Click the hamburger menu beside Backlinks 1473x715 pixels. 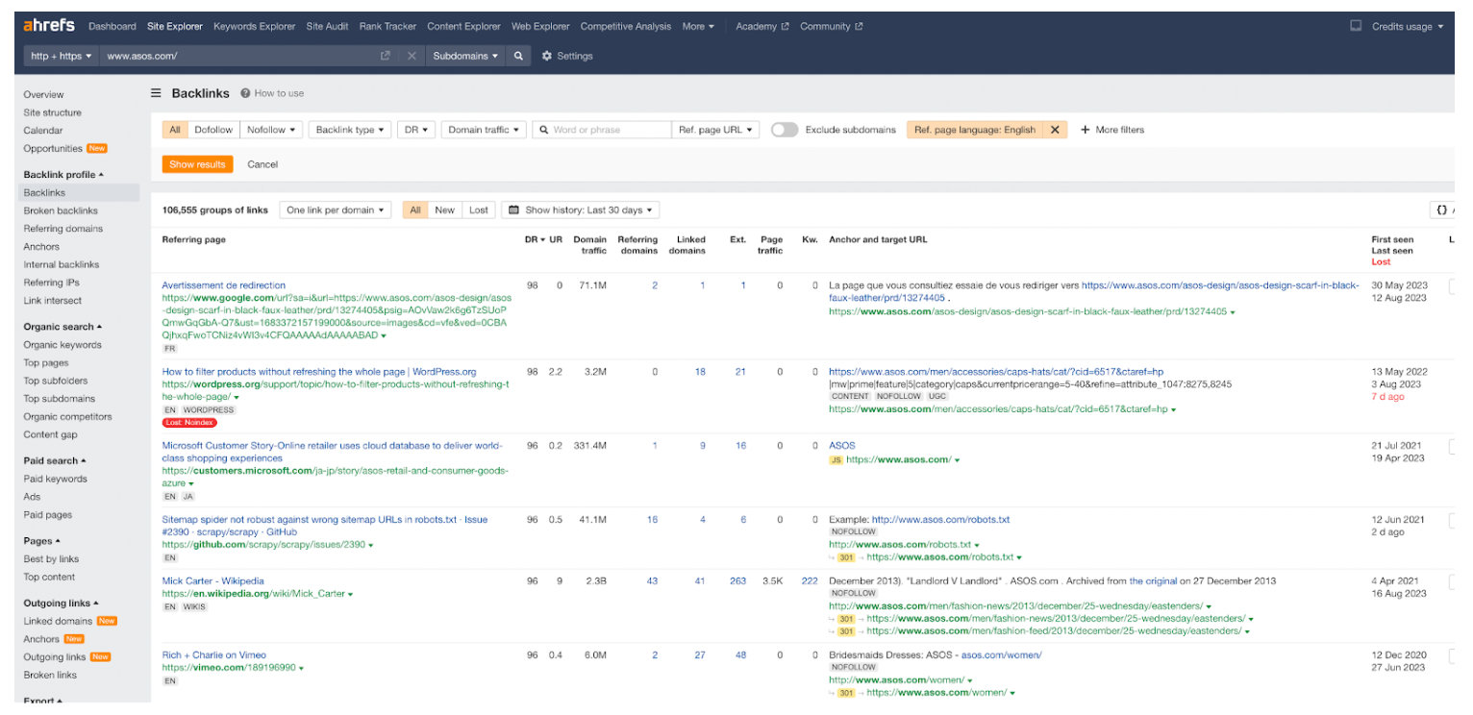click(x=156, y=93)
